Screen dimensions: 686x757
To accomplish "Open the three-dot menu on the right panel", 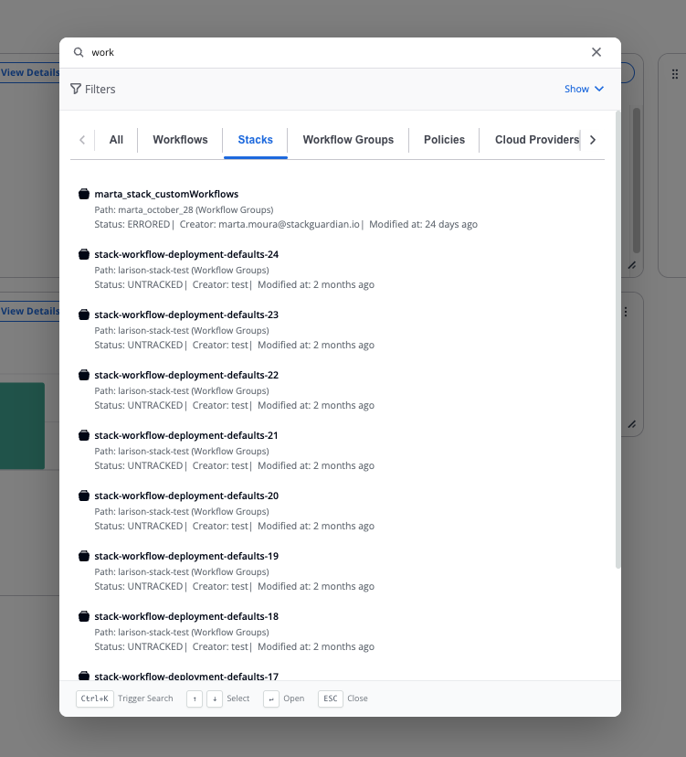I will pyautogui.click(x=626, y=313).
